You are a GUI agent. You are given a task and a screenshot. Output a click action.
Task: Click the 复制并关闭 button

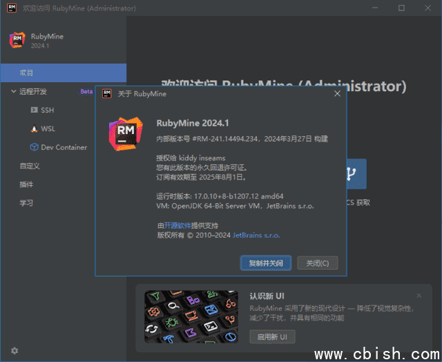[x=266, y=263]
